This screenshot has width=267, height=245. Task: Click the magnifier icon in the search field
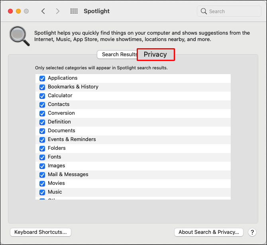click(x=204, y=12)
